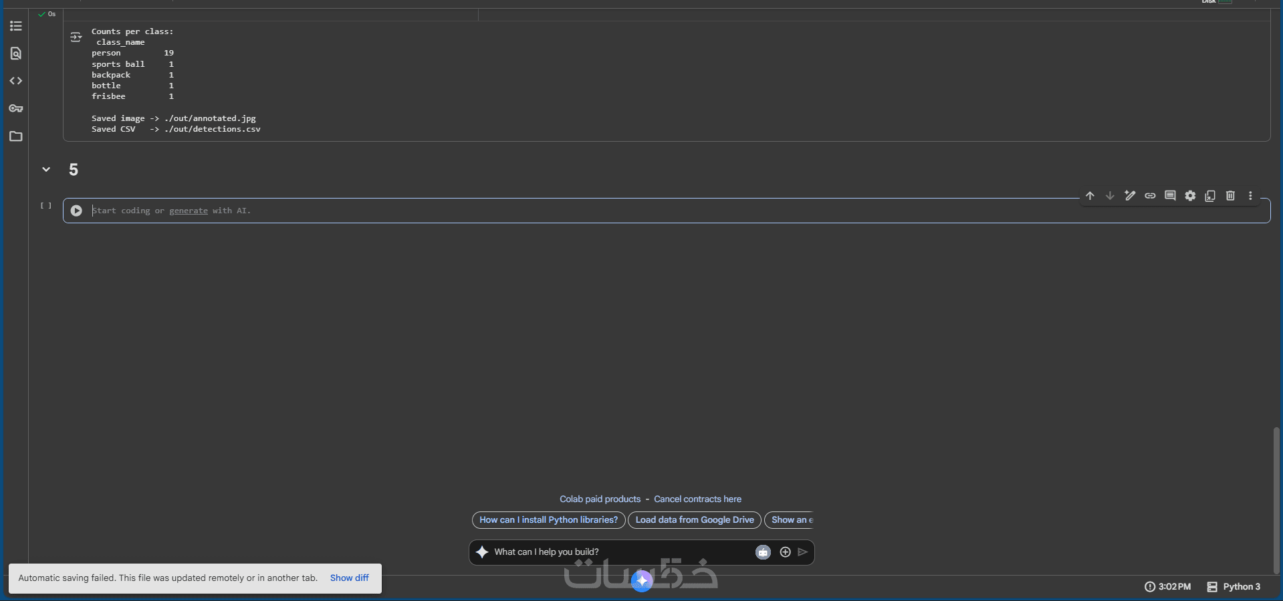This screenshot has height=601, width=1283.
Task: Click the Gemini sparkle icon in prompt box
Action: (482, 552)
